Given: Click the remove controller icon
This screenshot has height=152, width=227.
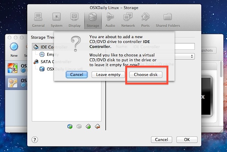Looking at the screenshot, I should [97, 126].
